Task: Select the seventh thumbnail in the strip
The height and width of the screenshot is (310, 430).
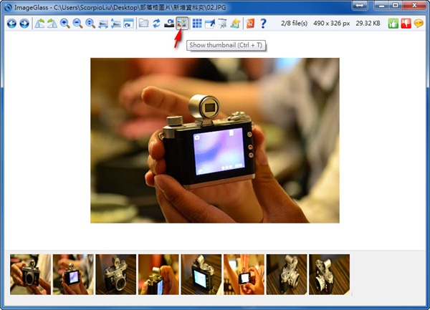Action: pyautogui.click(x=287, y=274)
